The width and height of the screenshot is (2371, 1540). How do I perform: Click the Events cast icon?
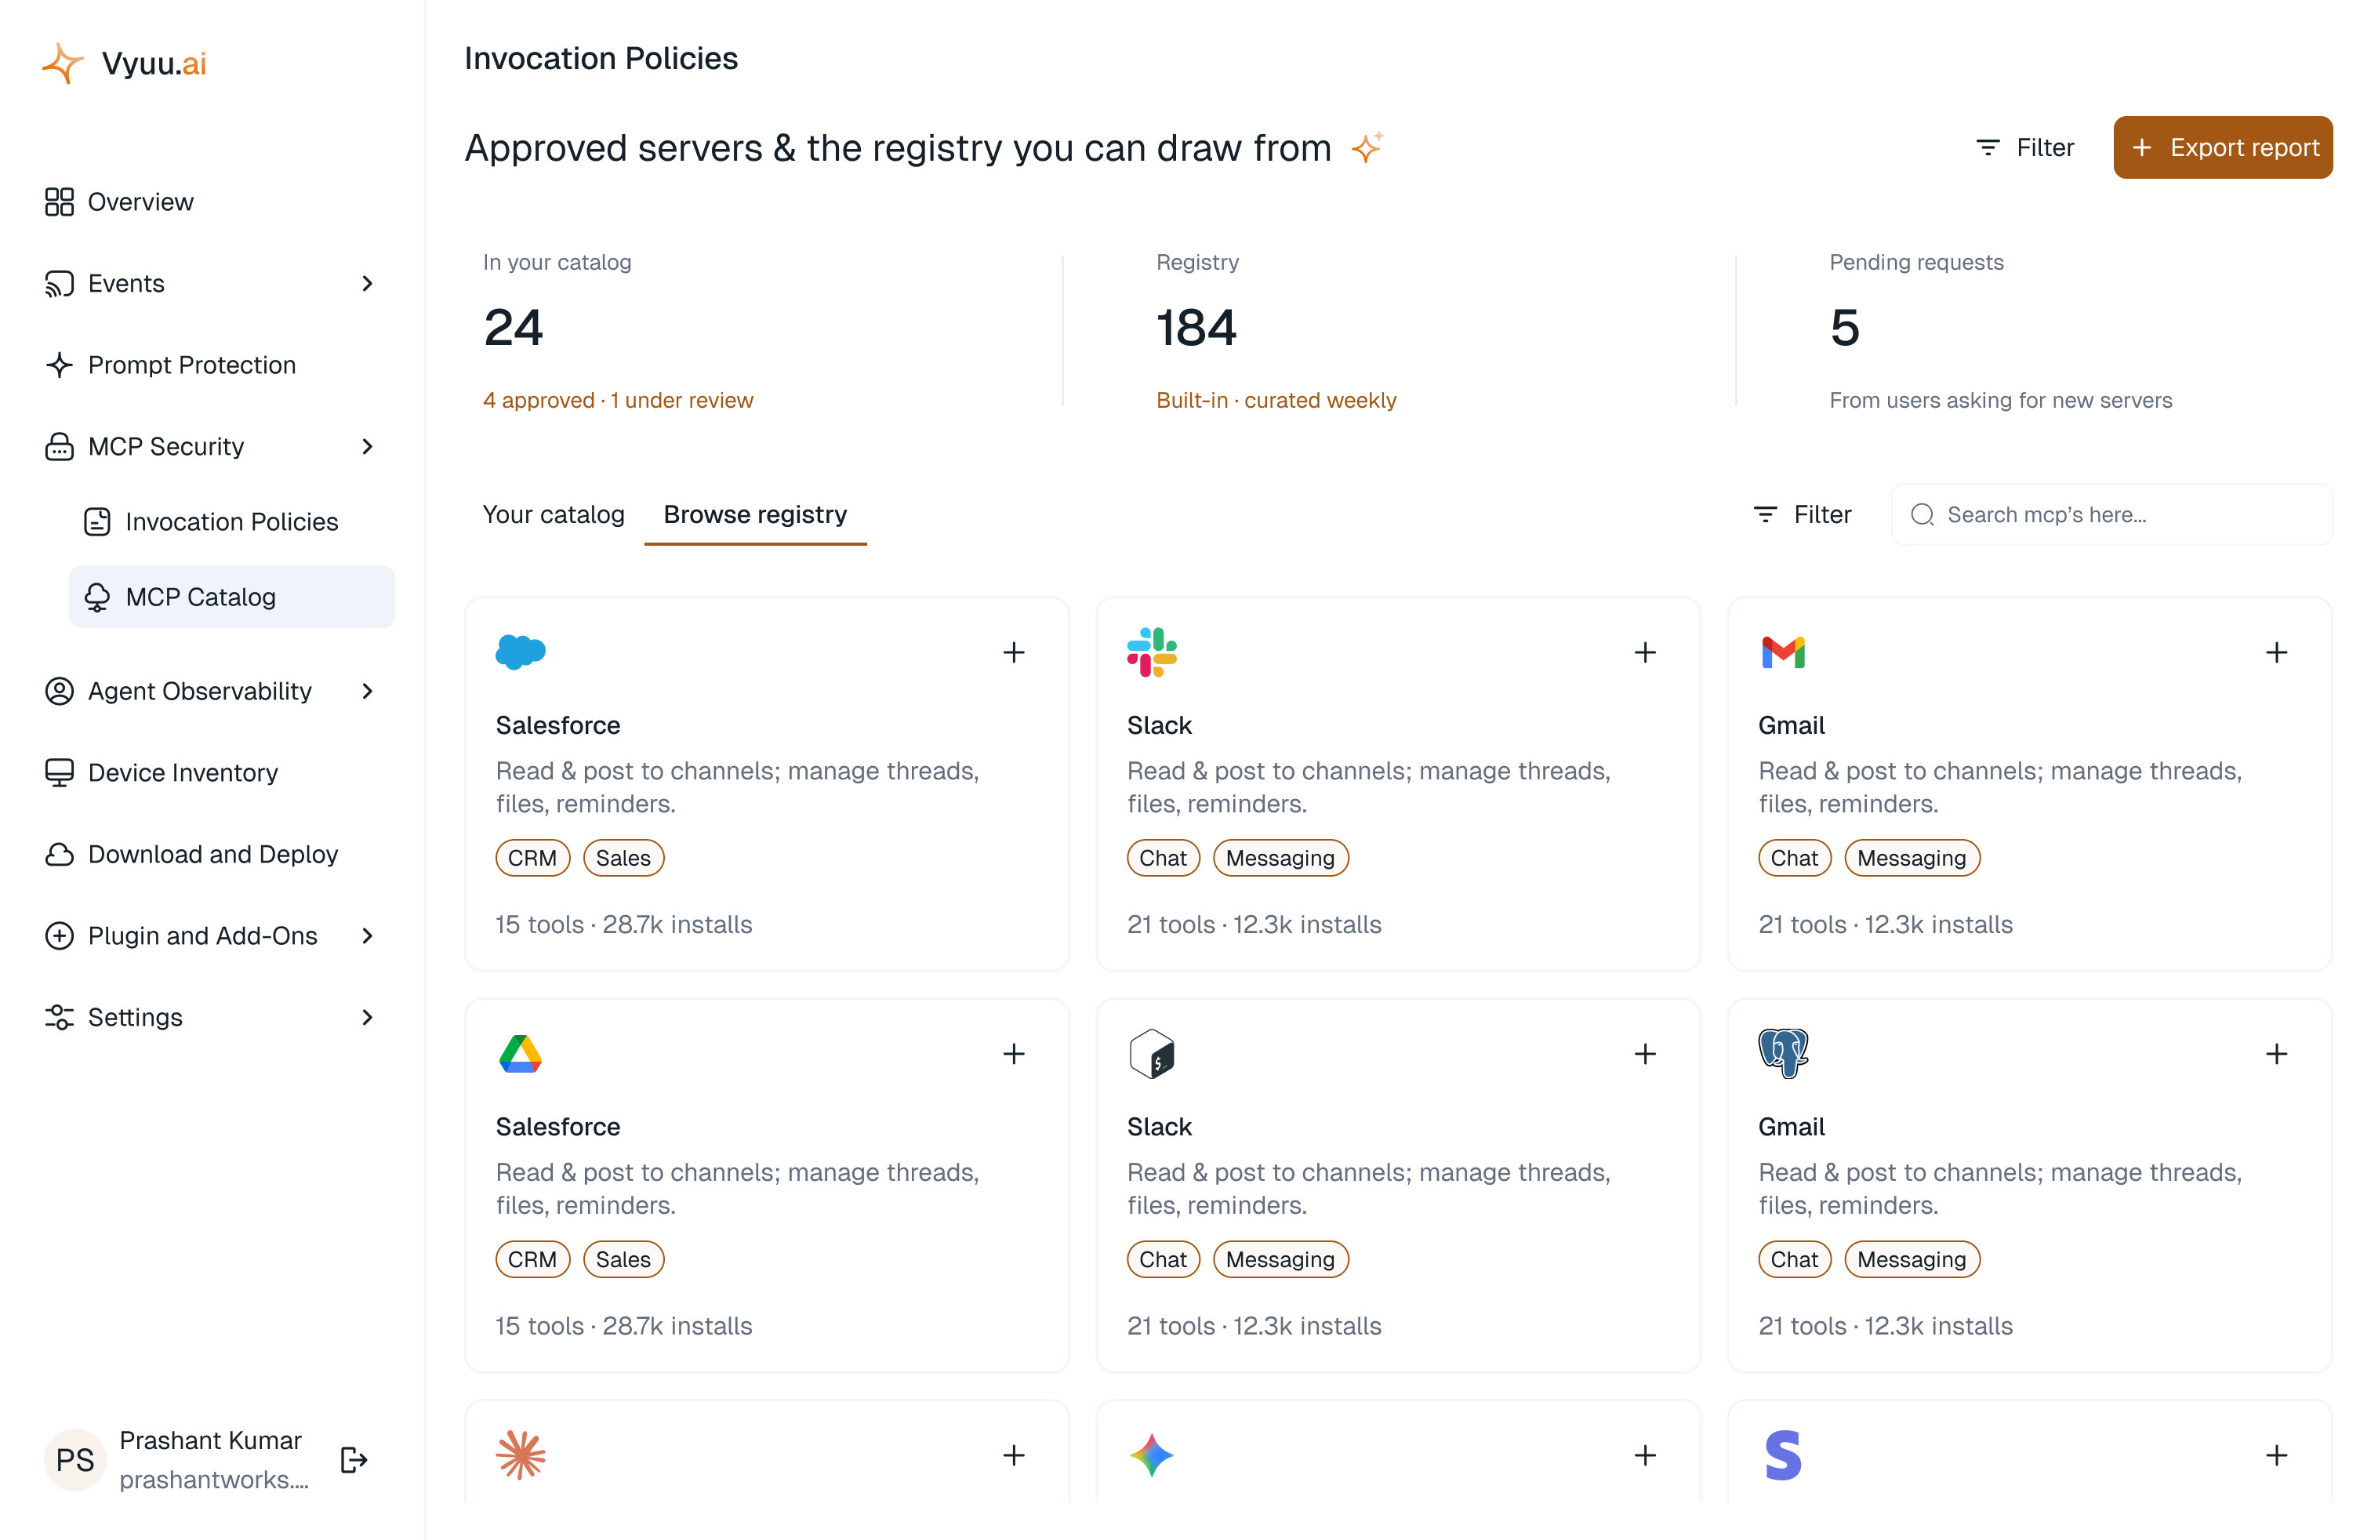(59, 283)
